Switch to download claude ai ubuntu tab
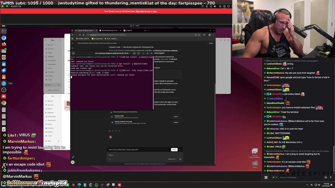The height and width of the screenshot is (188, 335). [110, 31]
